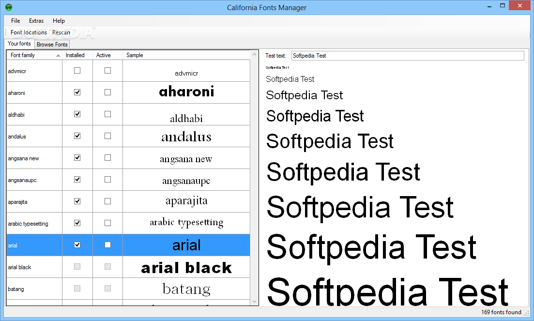Select the aldhabi font family name

click(16, 115)
